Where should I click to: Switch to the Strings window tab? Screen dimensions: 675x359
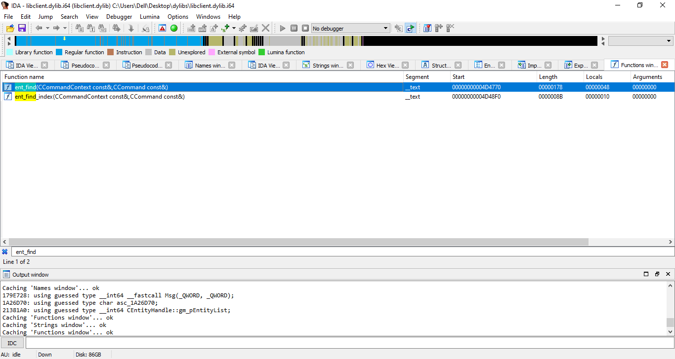point(328,65)
